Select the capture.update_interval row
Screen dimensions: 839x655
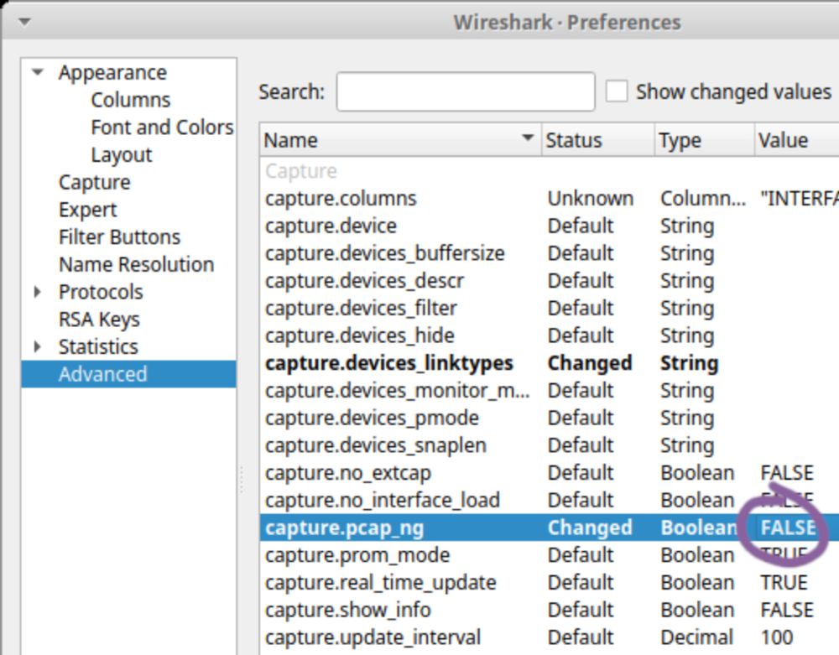click(550, 637)
